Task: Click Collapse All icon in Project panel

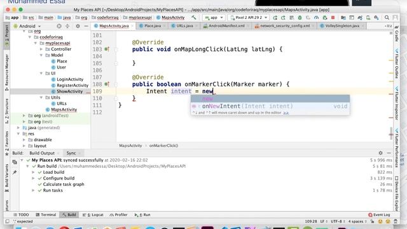Action: click(67, 26)
